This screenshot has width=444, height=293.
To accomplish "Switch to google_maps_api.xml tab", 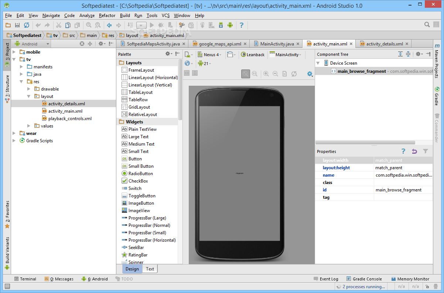I will click(x=219, y=44).
